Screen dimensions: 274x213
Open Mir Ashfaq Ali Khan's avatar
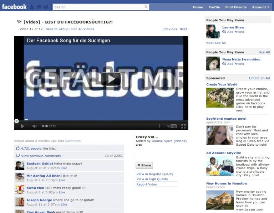[20, 178]
